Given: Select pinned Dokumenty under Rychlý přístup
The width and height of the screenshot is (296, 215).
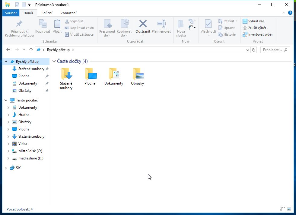Looking at the screenshot, I should click(x=27, y=83).
